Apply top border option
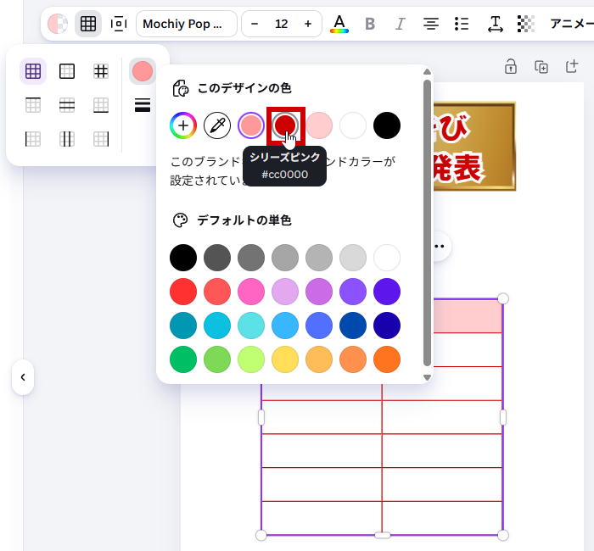Viewport: 594px width, 551px height. click(33, 105)
